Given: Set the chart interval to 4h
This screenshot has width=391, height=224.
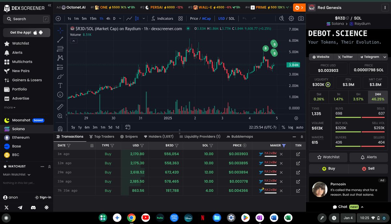Looking at the screenshot, I should click(108, 19).
